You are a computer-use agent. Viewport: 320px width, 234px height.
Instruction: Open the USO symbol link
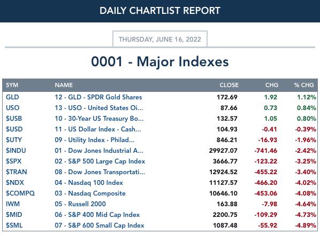point(12,108)
